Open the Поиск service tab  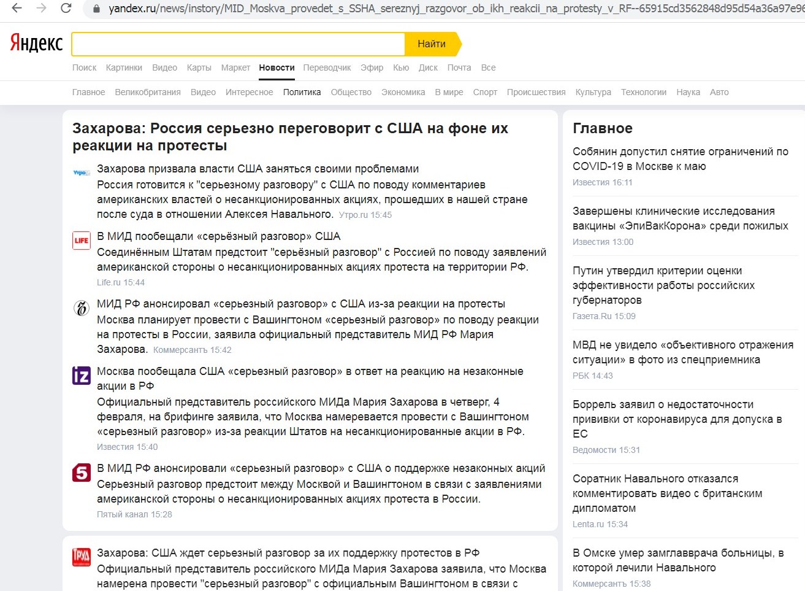(x=84, y=68)
